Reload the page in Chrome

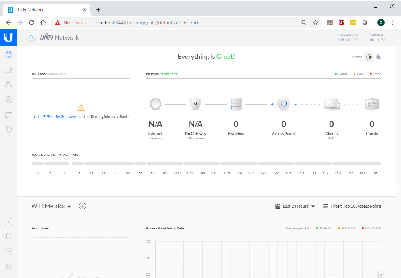pyautogui.click(x=32, y=23)
